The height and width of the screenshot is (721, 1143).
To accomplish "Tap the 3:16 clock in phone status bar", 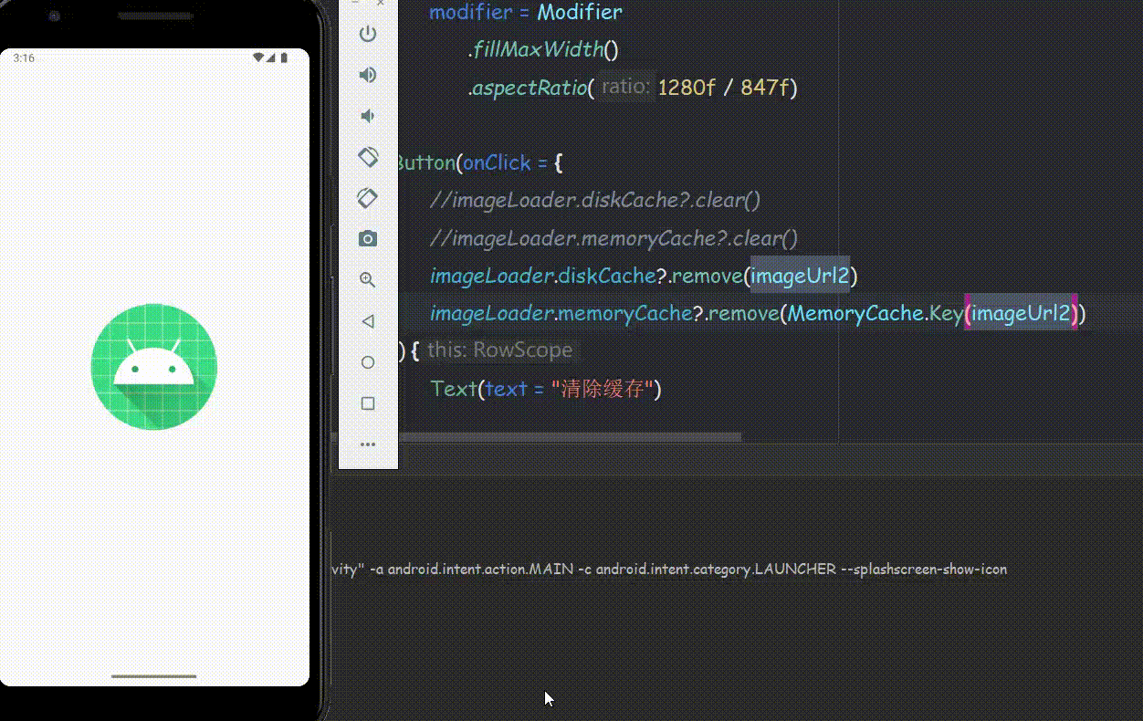I will coord(24,57).
